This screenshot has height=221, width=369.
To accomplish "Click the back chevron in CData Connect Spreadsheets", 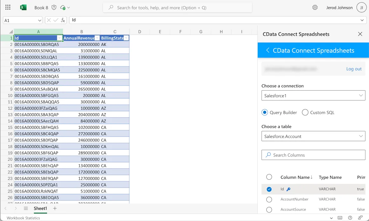I will tap(268, 50).
